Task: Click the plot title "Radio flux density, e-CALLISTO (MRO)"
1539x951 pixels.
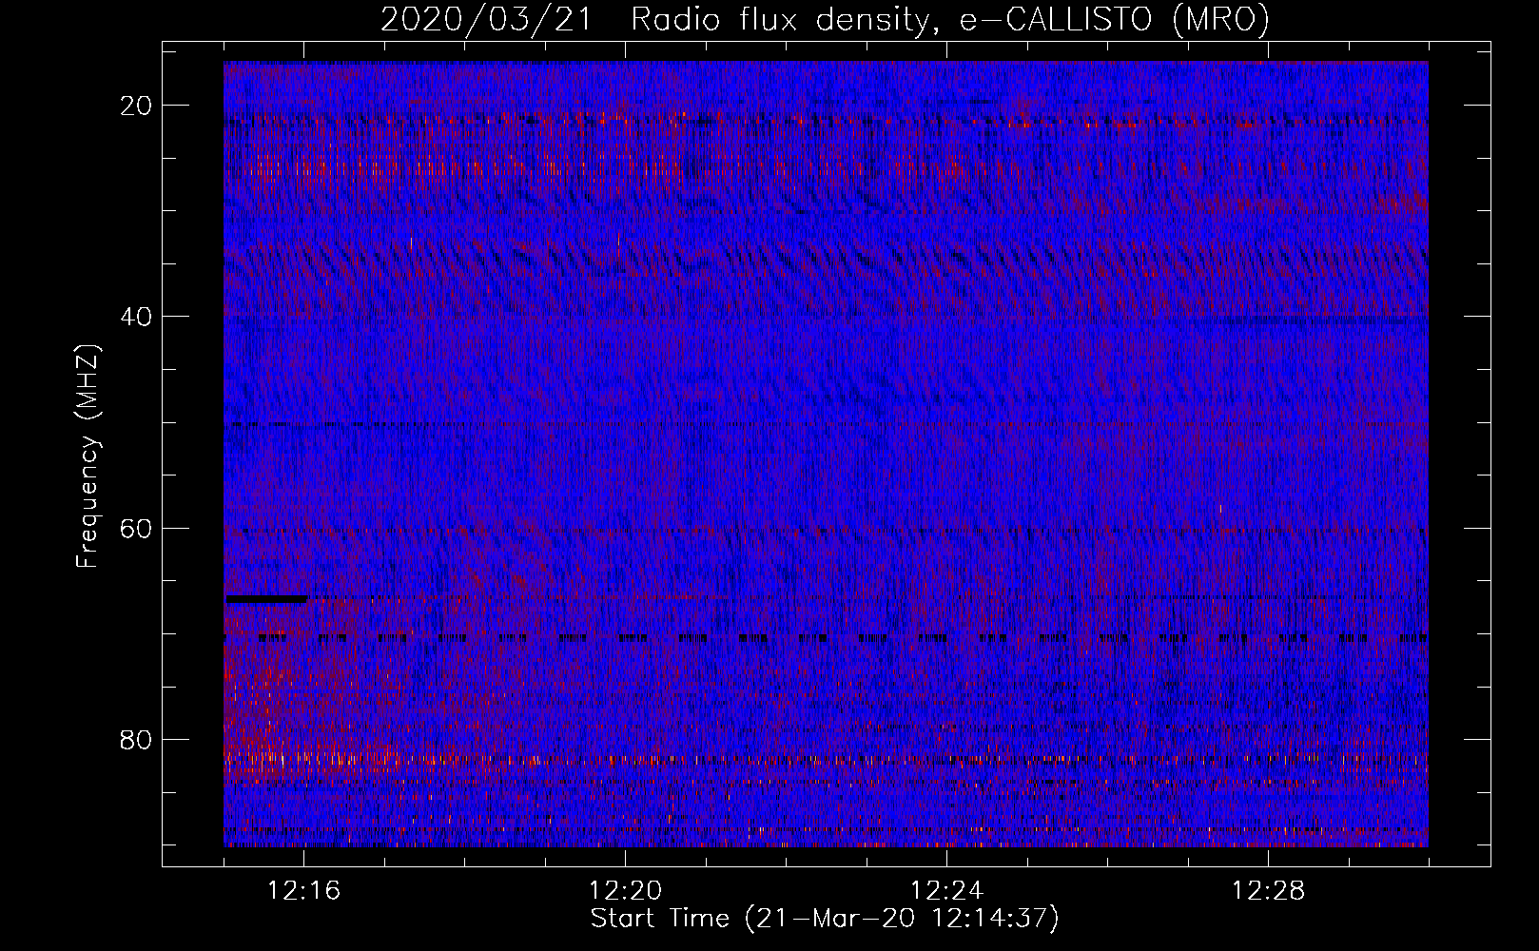Action: pyautogui.click(x=950, y=20)
